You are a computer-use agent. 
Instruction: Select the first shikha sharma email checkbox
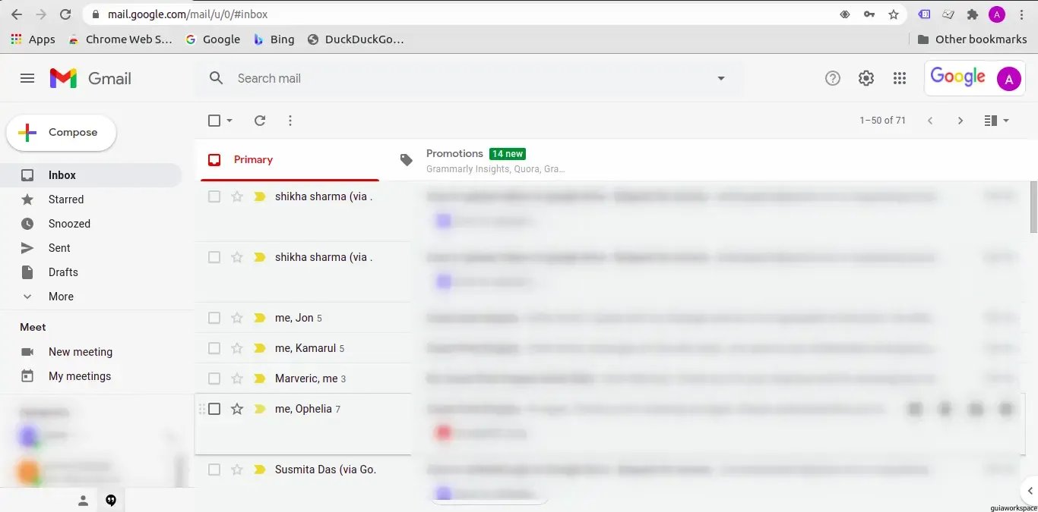[214, 196]
